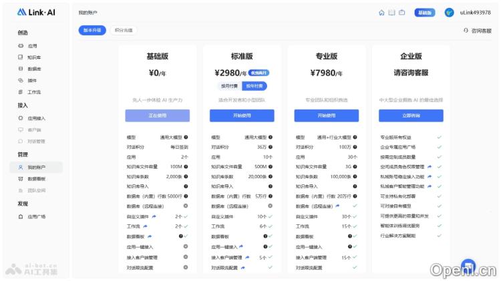Viewport: 501px width, 281px height.
Task: Click upgrade arrow beside 基础版 工作流
Action: [x=146, y=226]
